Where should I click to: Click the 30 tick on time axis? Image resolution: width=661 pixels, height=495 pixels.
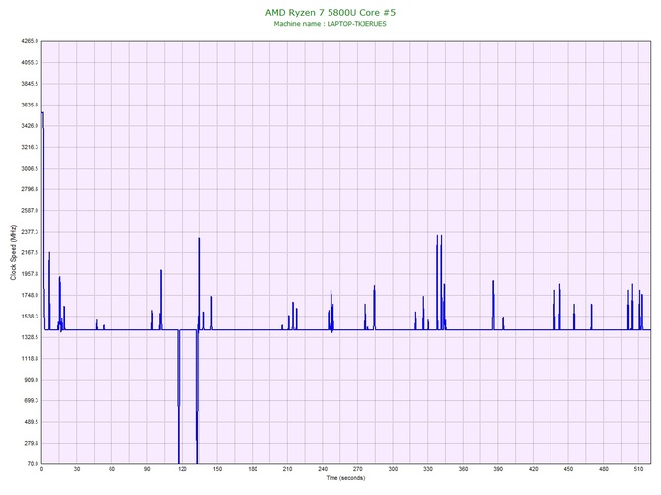coord(77,469)
